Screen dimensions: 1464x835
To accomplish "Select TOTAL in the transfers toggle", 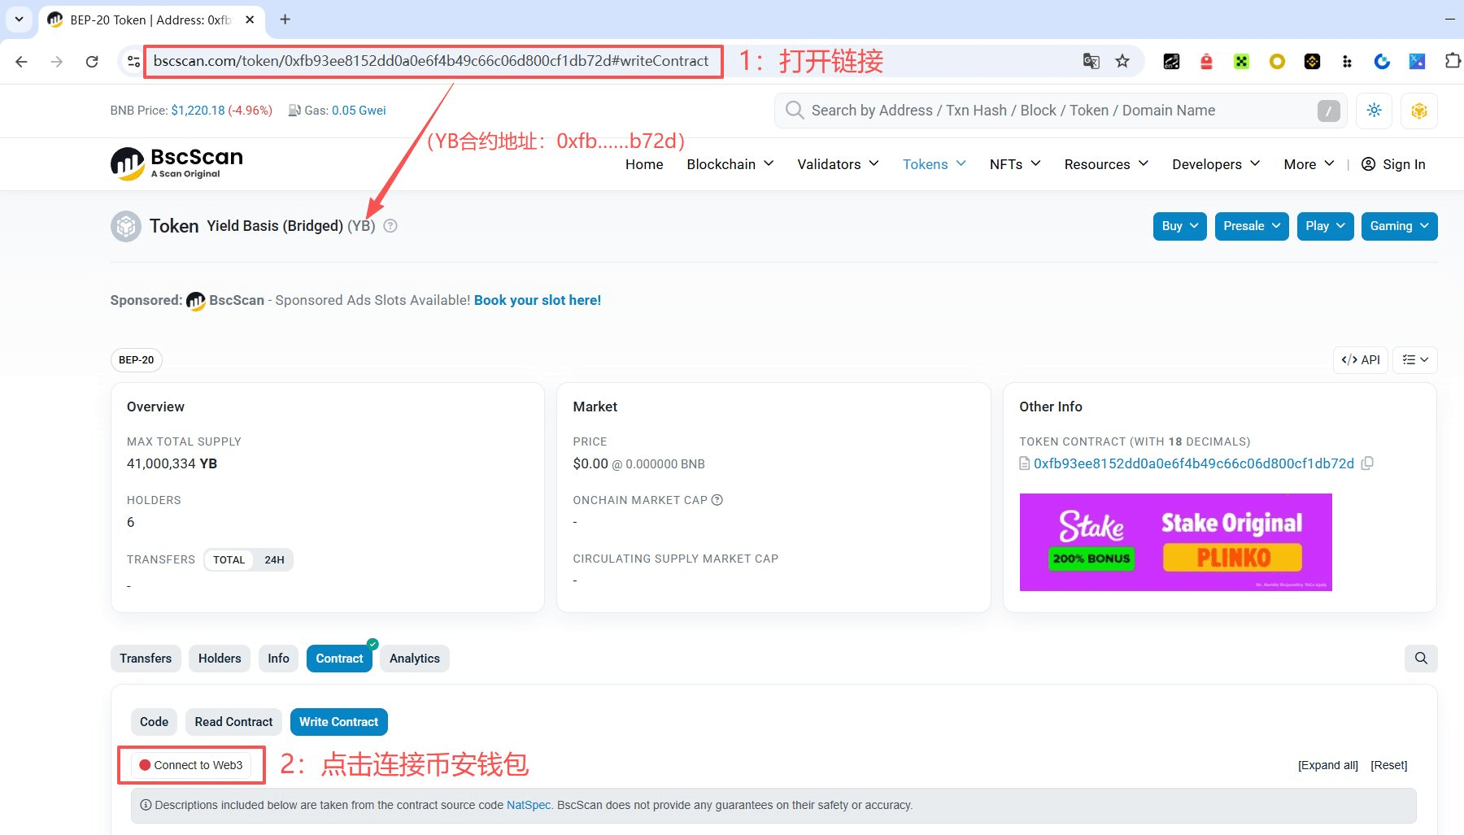I will coord(229,560).
